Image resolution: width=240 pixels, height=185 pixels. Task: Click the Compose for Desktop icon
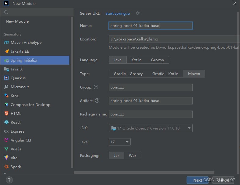tap(6, 104)
